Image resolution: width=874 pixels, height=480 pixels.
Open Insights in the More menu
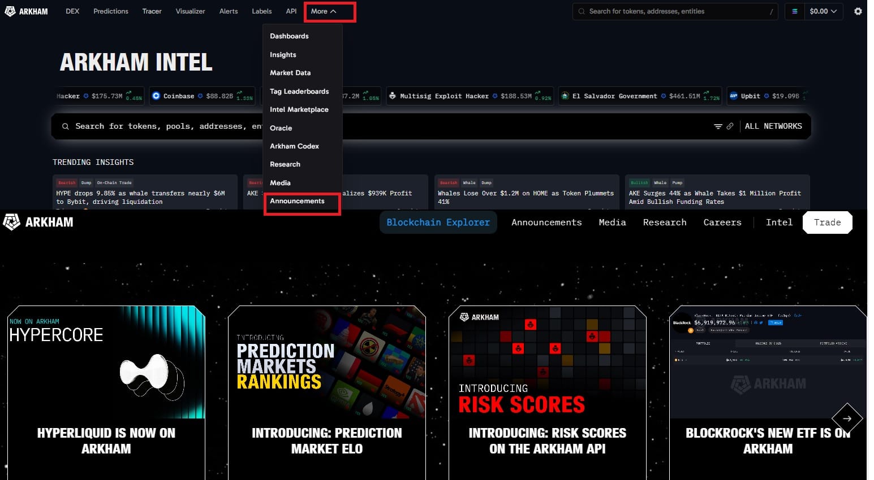[x=283, y=55]
